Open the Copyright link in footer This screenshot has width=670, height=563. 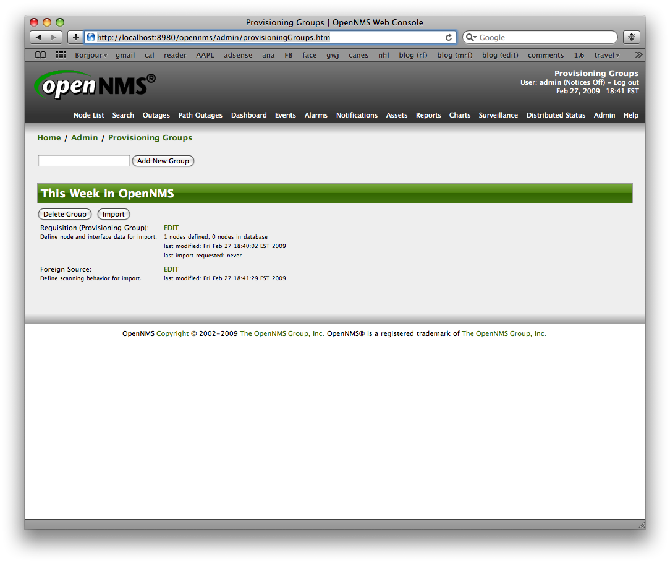click(172, 333)
